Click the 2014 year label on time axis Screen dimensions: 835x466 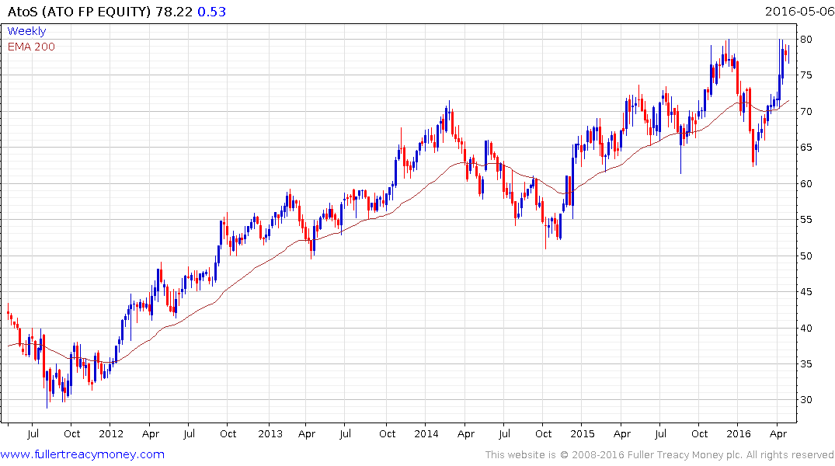[x=426, y=433]
